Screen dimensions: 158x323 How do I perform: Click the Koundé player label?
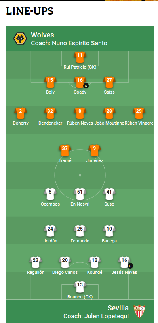(x=95, y=272)
